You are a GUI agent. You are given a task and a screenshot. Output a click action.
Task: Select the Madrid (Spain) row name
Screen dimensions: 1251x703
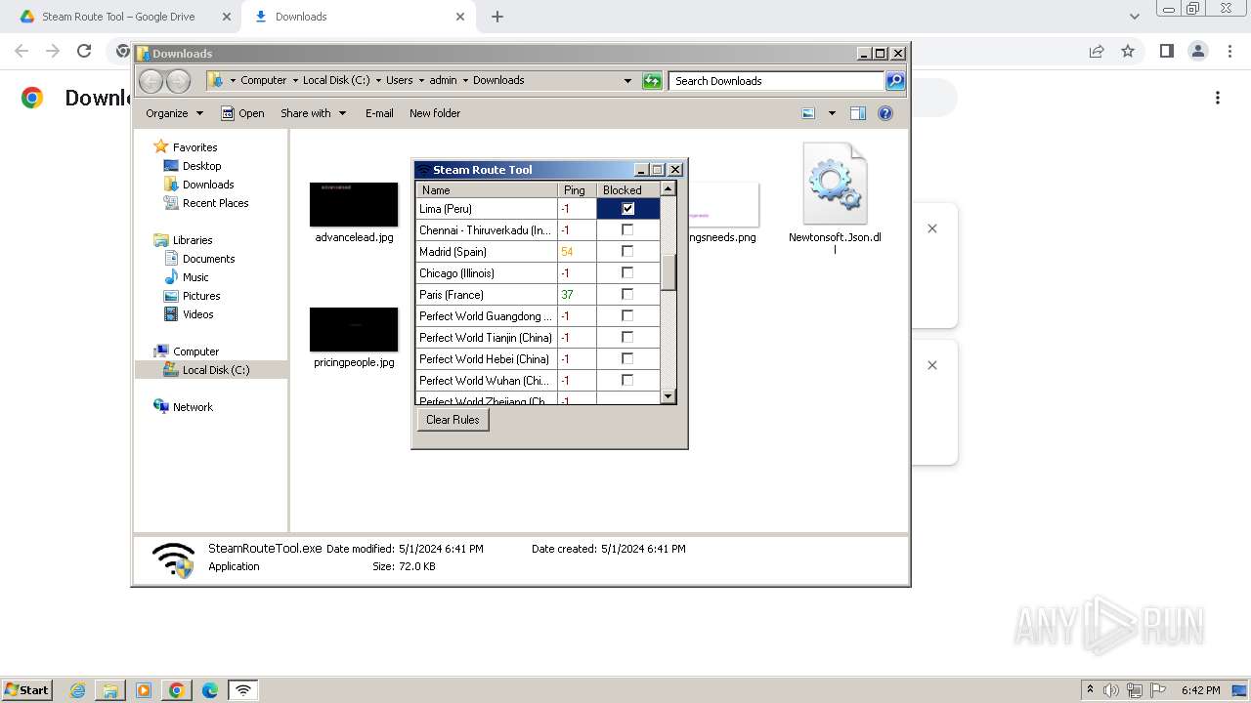click(487, 251)
